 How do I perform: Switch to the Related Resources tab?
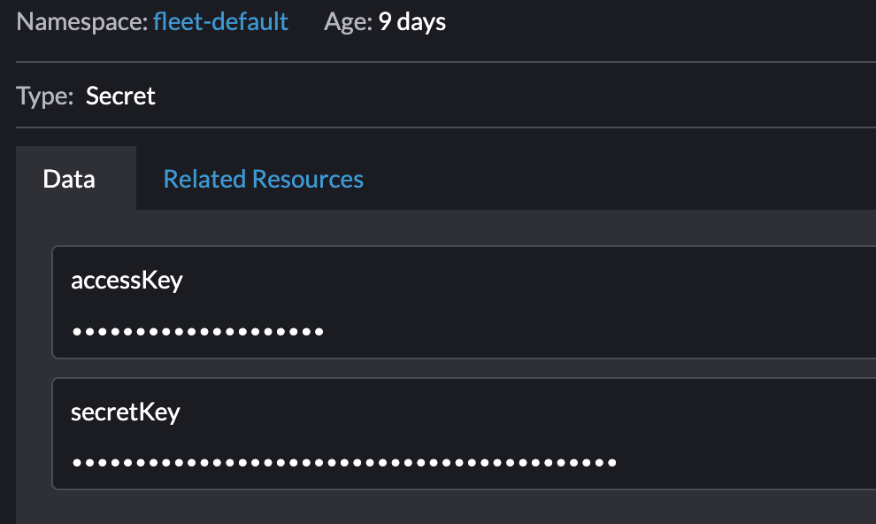[262, 179]
